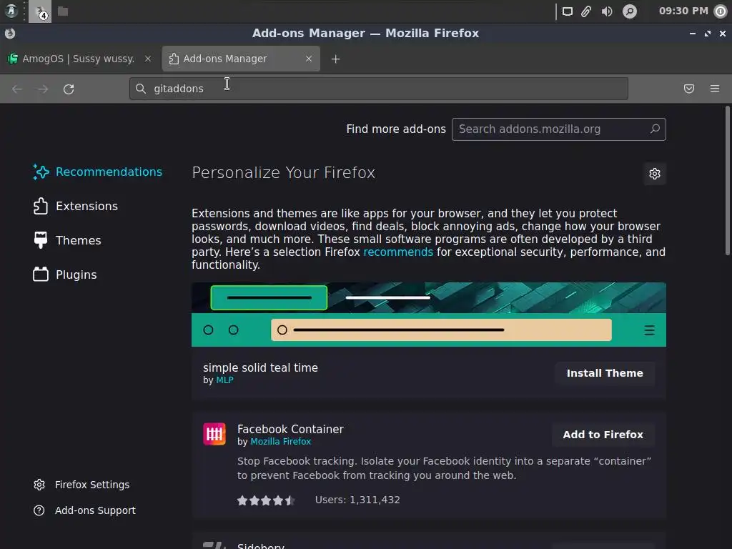Image resolution: width=732 pixels, height=549 pixels.
Task: Click the search icon in URL bar
Action: click(x=141, y=88)
